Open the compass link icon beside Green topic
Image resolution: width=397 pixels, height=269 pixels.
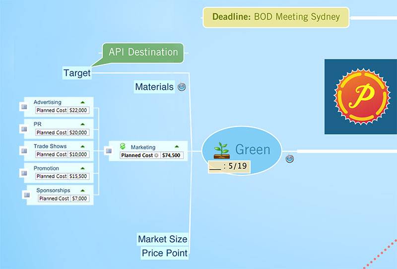(x=290, y=159)
